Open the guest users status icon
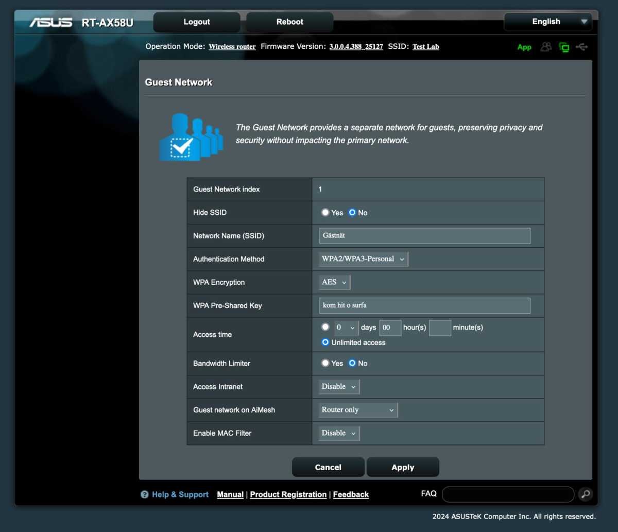Viewport: 618px width, 532px height. pyautogui.click(x=546, y=47)
